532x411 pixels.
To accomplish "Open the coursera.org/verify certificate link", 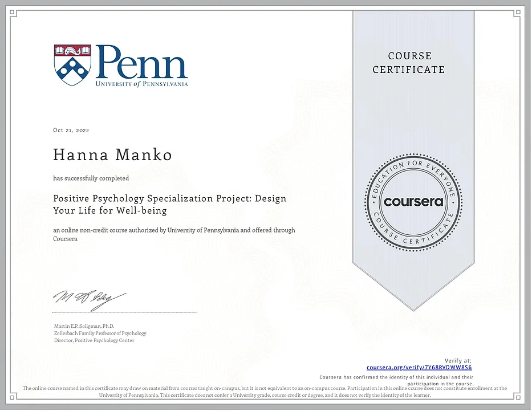I will pos(419,368).
